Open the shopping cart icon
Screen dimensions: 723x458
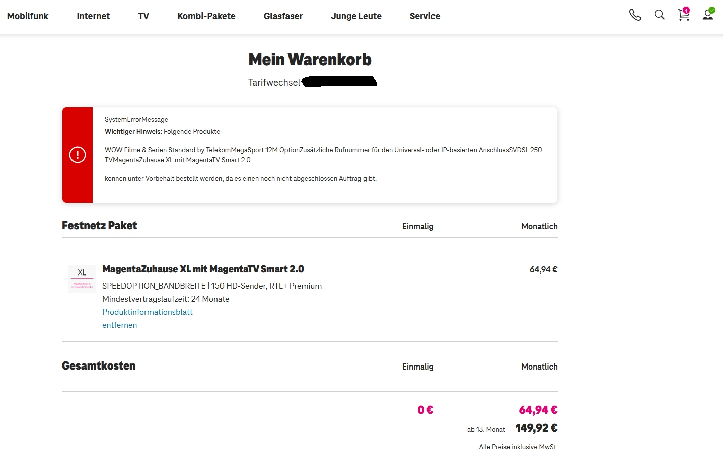coord(684,14)
